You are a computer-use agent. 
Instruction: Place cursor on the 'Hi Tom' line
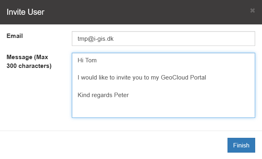[x=87, y=60]
